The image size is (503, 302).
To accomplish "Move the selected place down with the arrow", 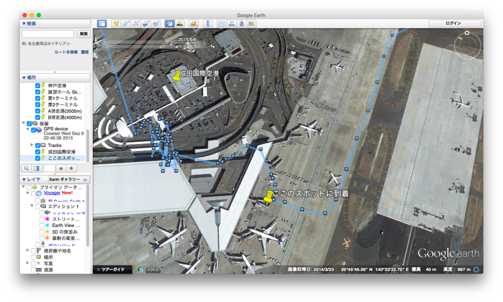I will 71,168.
